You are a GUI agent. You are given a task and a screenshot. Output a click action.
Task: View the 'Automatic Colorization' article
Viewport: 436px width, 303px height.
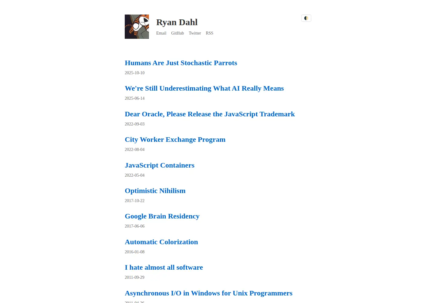pos(161,242)
